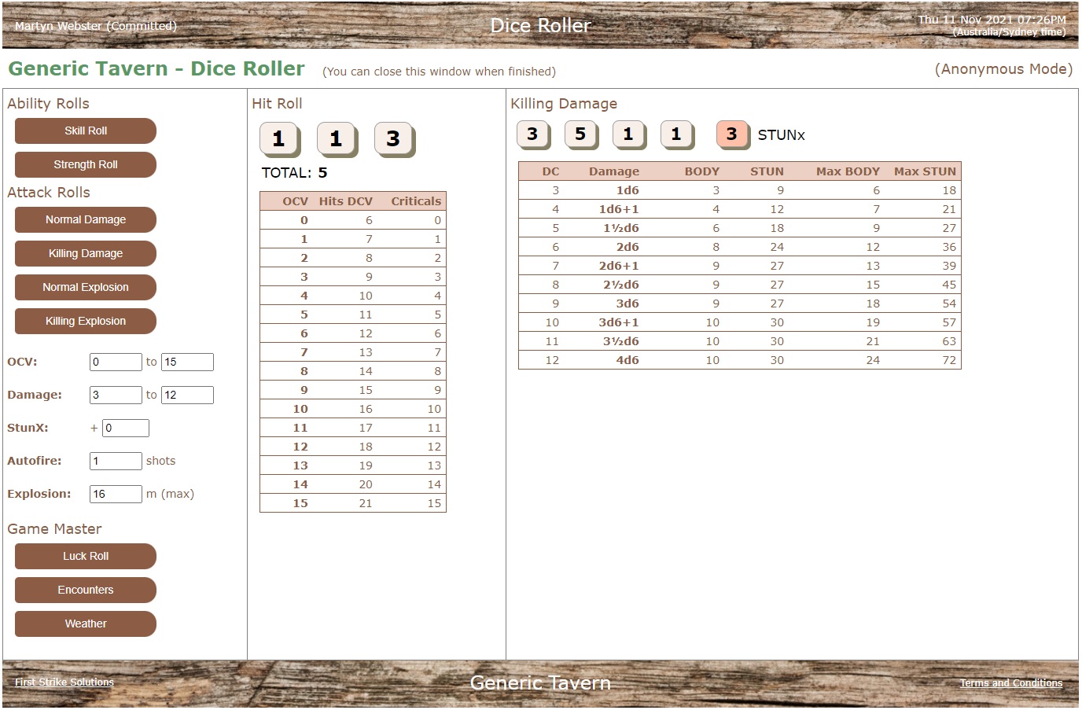
Task: Trigger a Killing Explosion roll
Action: (86, 322)
